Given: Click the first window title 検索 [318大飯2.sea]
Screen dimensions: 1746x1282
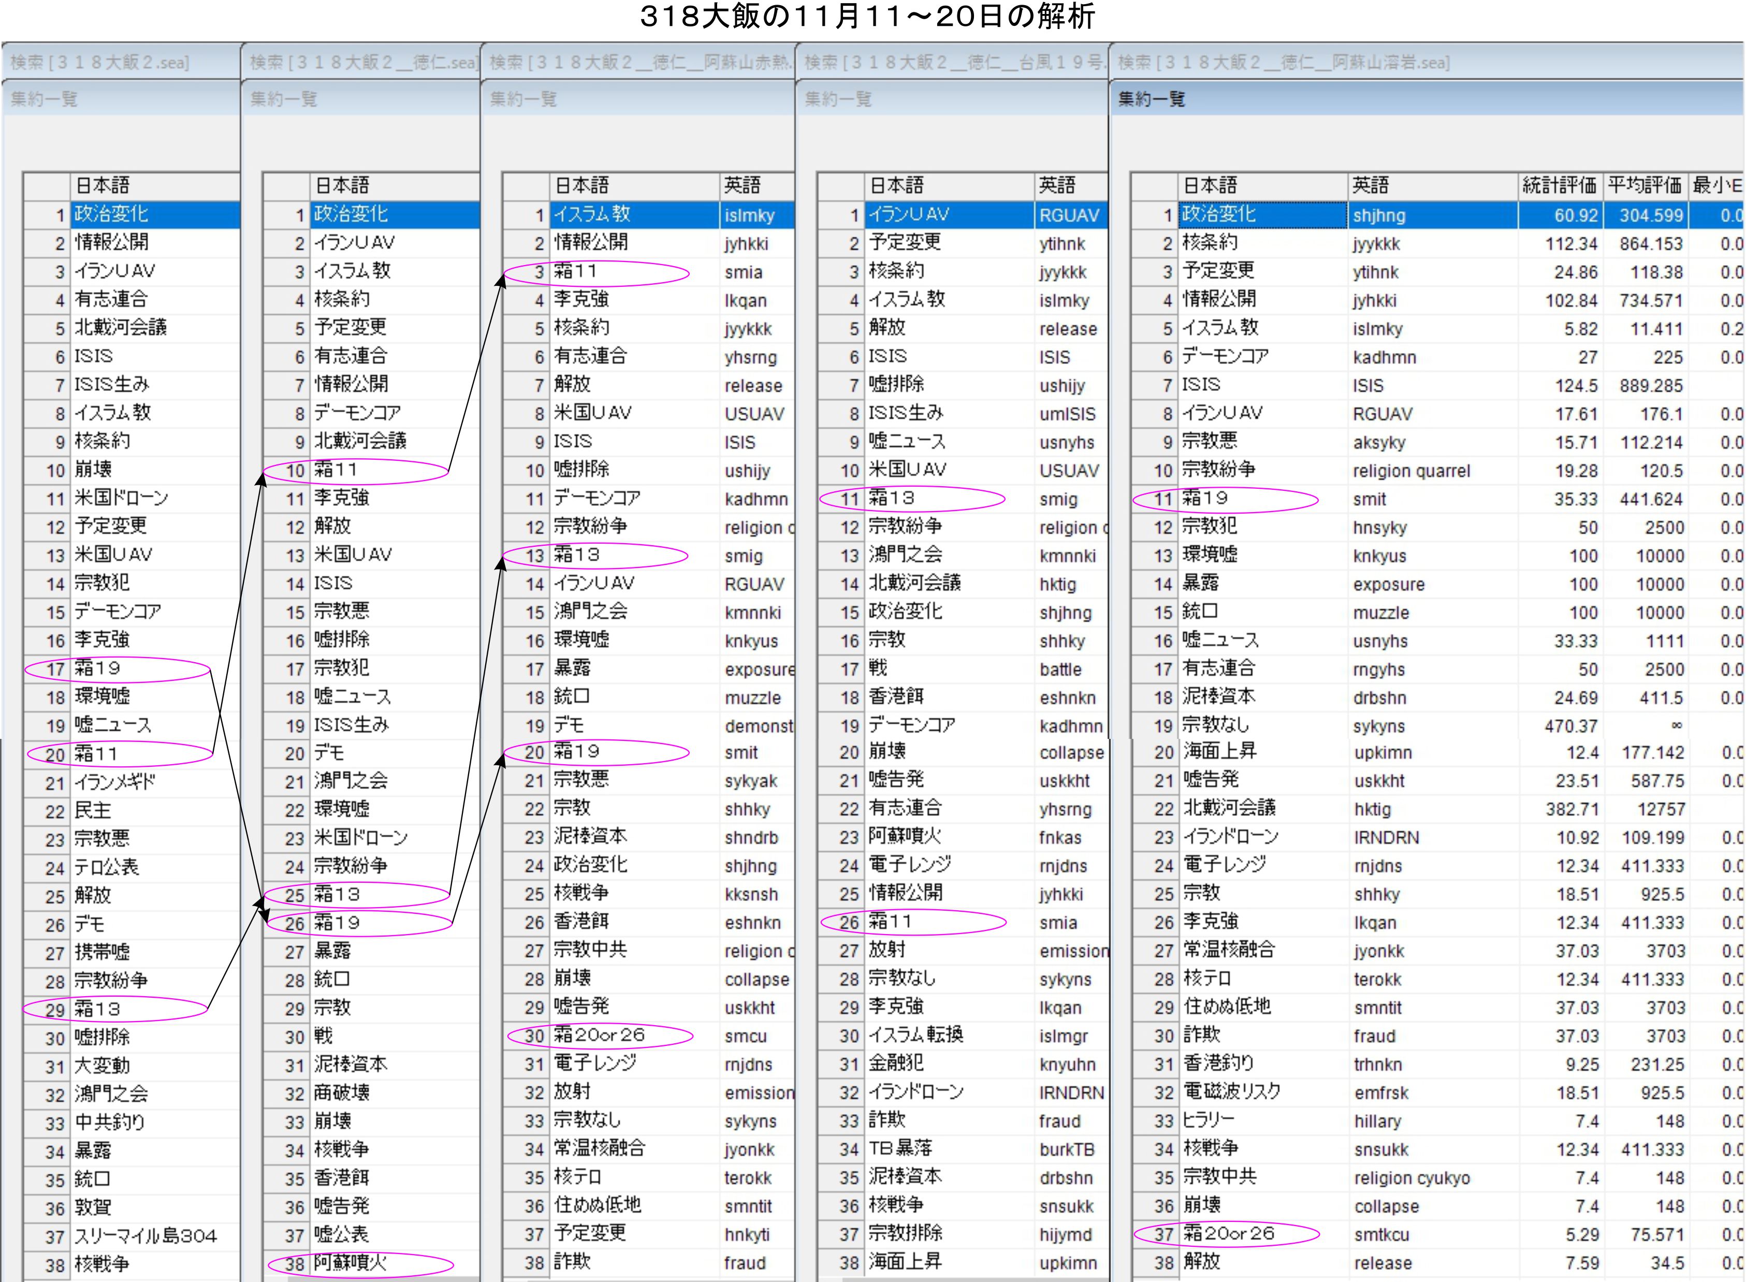Looking at the screenshot, I should click(99, 62).
